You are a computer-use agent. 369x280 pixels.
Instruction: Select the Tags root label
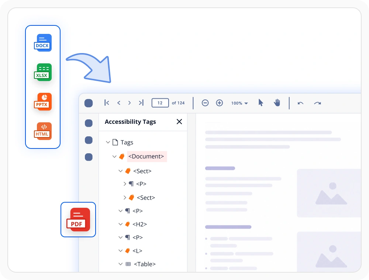(x=127, y=142)
